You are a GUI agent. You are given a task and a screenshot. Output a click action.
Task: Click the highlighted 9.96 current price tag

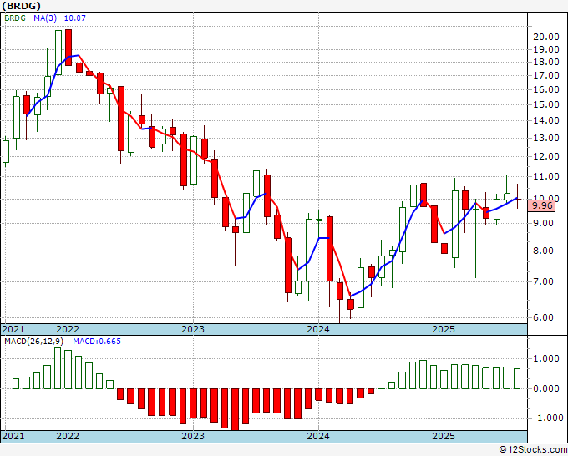point(541,206)
